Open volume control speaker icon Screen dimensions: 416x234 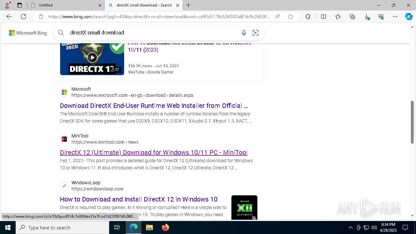(374, 227)
